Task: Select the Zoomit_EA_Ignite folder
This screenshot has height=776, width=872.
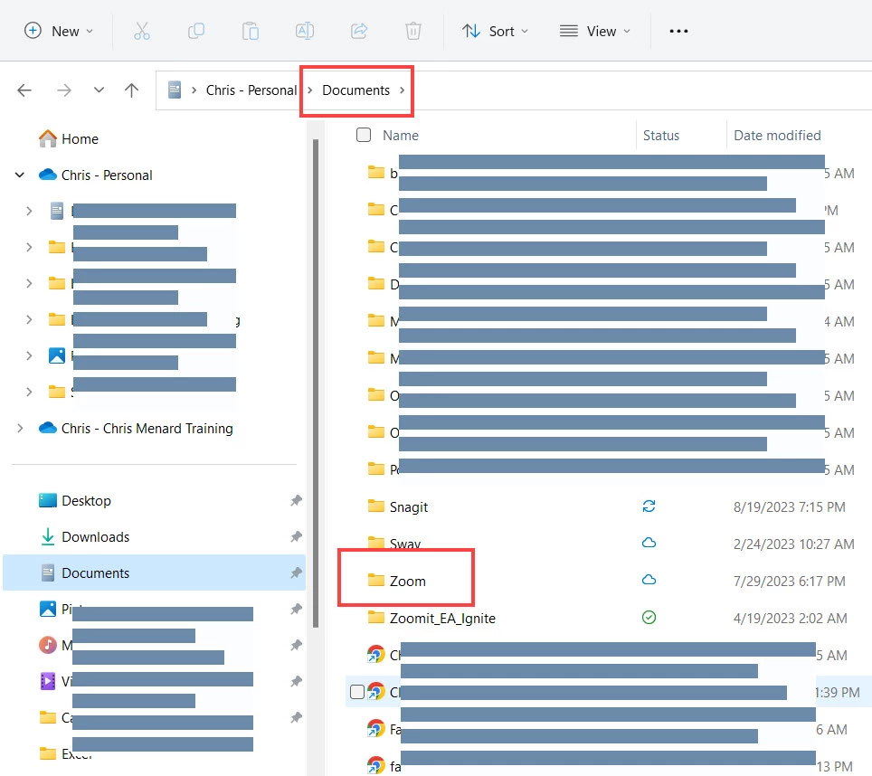Action: tap(442, 619)
